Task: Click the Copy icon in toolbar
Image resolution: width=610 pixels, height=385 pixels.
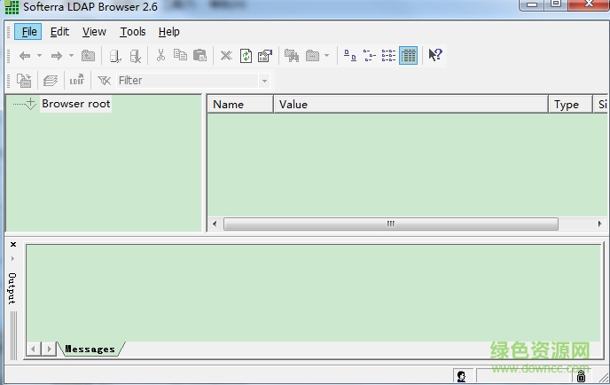Action: point(180,55)
